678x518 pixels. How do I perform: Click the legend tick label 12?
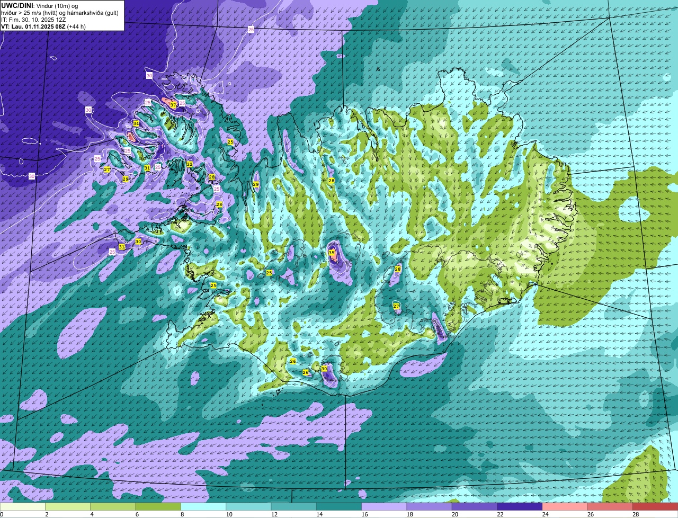coord(273,514)
